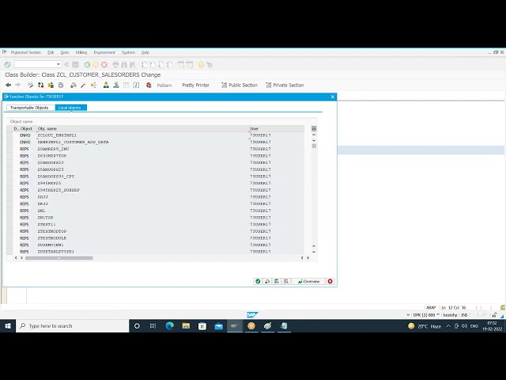Click the lock icon in the SAP status bar
This screenshot has width=506, height=380.
coord(494,315)
